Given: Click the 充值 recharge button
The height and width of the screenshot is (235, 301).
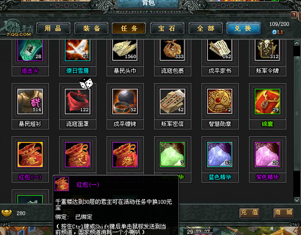Looking at the screenshot, I should pyautogui.click(x=250, y=213).
